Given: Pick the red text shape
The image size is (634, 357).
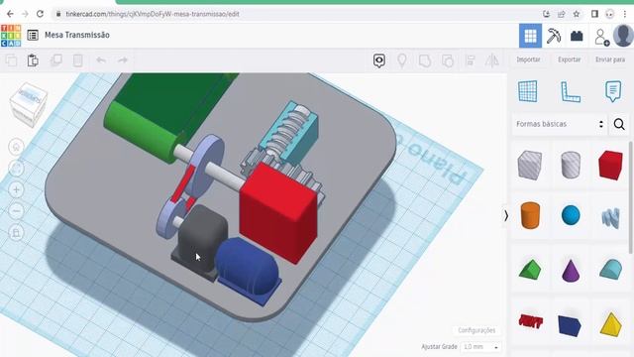Looking at the screenshot, I should coord(530,321).
